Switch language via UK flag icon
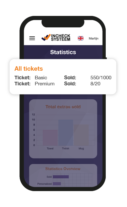The image size is (127, 207). (x=81, y=38)
